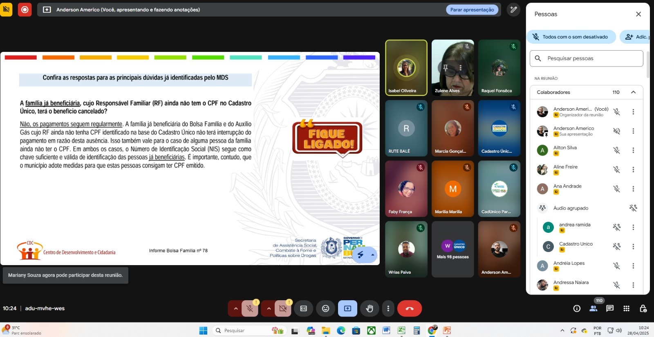Toggle closed captions in the call bar

click(304, 308)
